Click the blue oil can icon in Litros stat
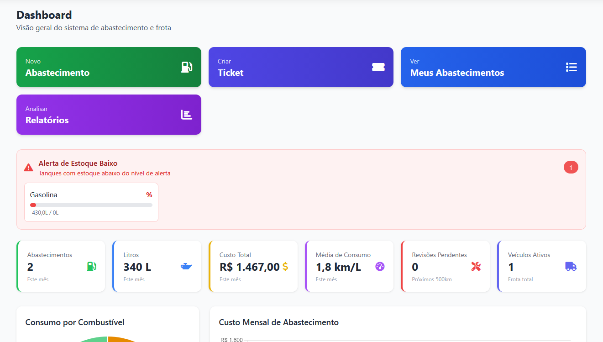Image resolution: width=603 pixels, height=342 pixels. 186,266
